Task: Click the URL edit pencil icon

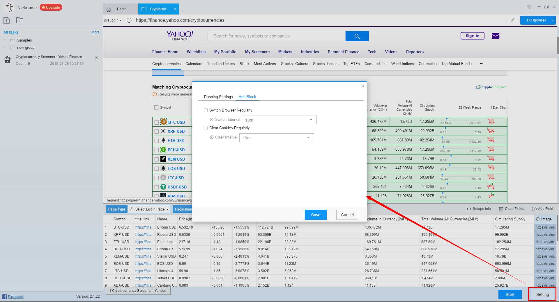Action: [512, 20]
